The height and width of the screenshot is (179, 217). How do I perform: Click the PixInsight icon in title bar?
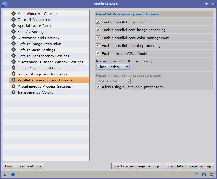(x=4, y=4)
